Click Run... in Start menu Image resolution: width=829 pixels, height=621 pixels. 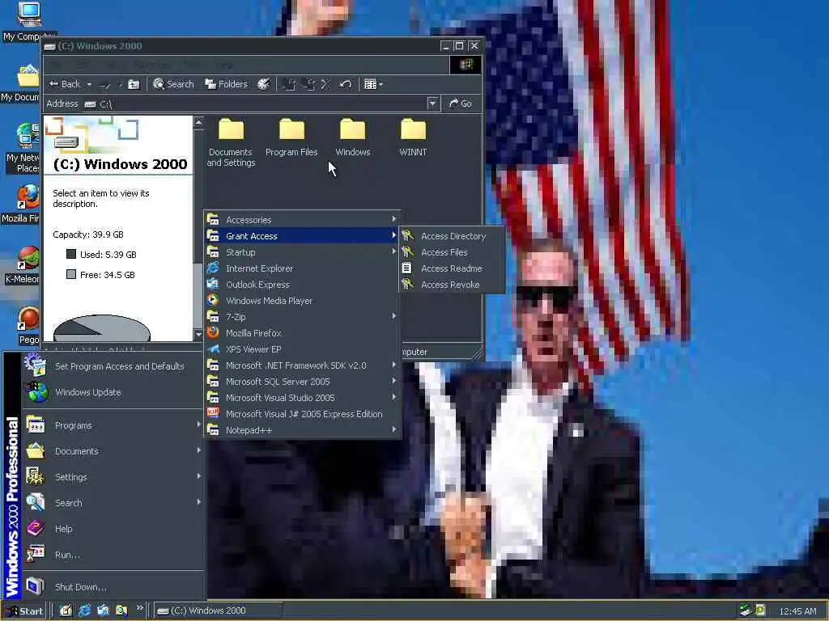click(112, 555)
